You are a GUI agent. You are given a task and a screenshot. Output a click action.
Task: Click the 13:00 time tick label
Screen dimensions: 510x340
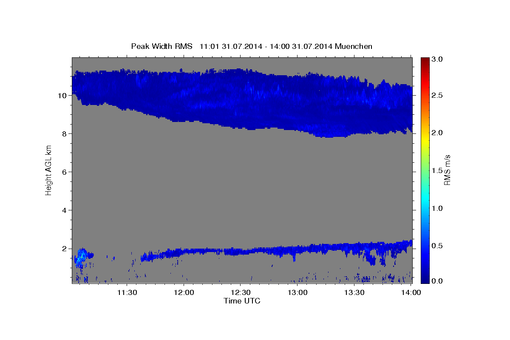click(297, 293)
